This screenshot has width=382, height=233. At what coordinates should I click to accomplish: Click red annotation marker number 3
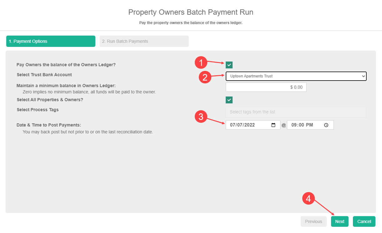[x=201, y=117]
